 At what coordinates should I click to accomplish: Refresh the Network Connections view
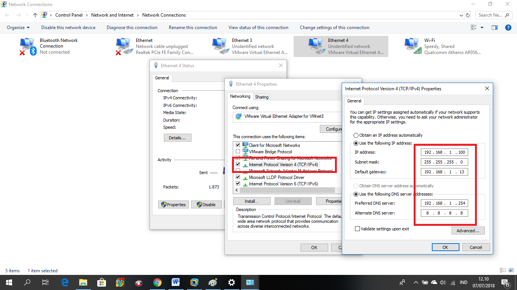[468, 15]
